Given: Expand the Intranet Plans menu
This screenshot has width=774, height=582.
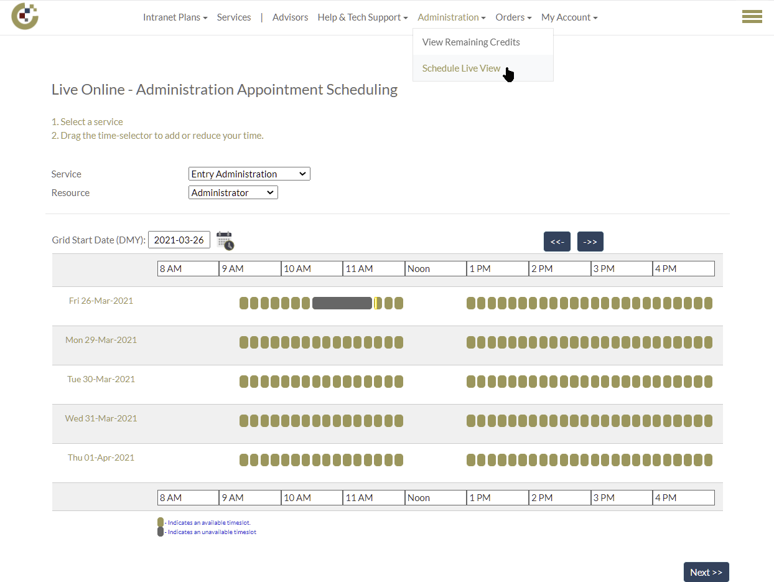Looking at the screenshot, I should click(x=175, y=17).
